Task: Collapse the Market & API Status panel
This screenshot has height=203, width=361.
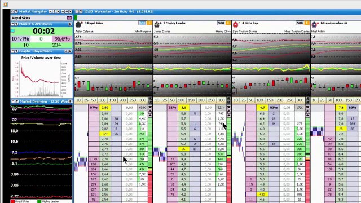Action: click(12, 24)
